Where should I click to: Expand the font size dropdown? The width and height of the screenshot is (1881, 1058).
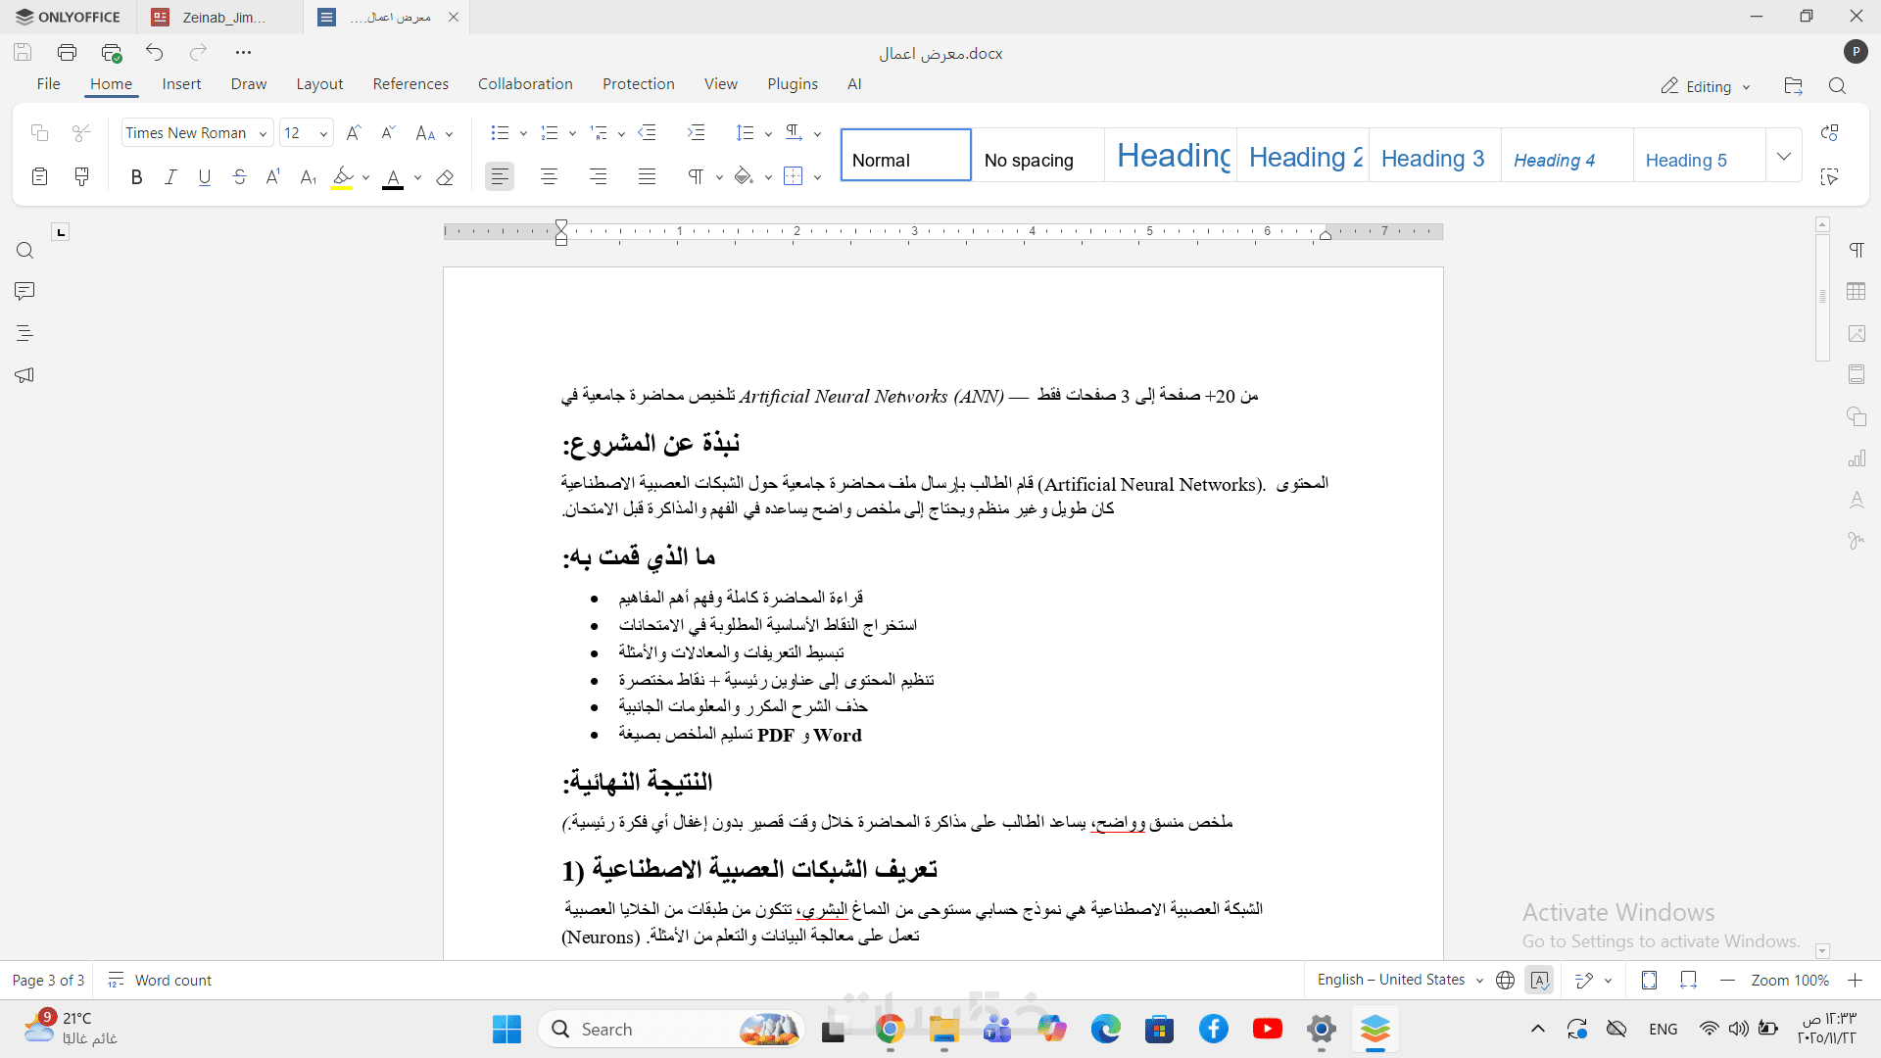pos(323,133)
